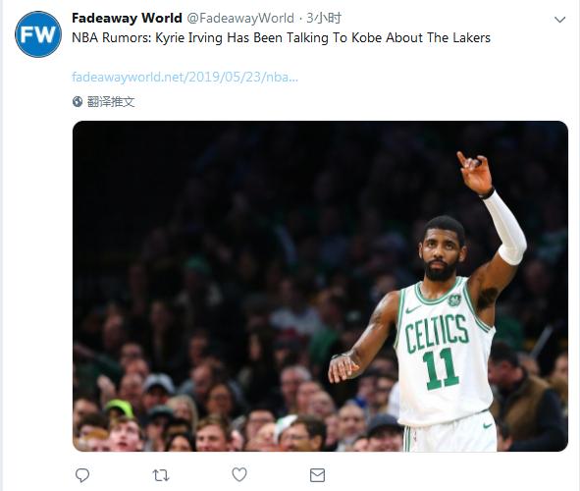Open the 3小时 timestamp permalink

pyautogui.click(x=323, y=18)
